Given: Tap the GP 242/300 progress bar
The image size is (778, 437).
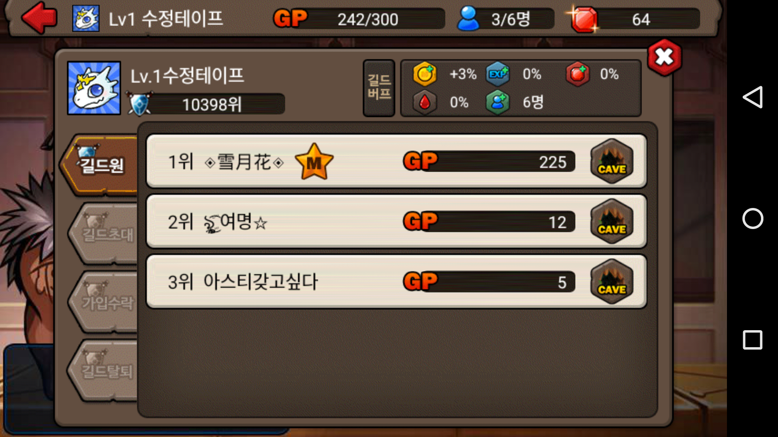Looking at the screenshot, I should [x=359, y=19].
